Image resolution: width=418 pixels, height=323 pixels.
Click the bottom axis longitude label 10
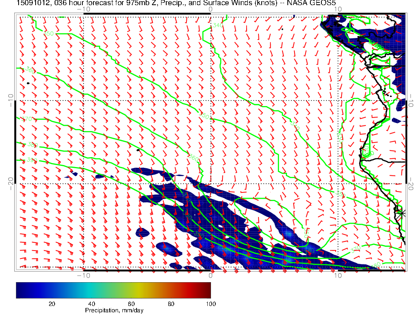338,275
